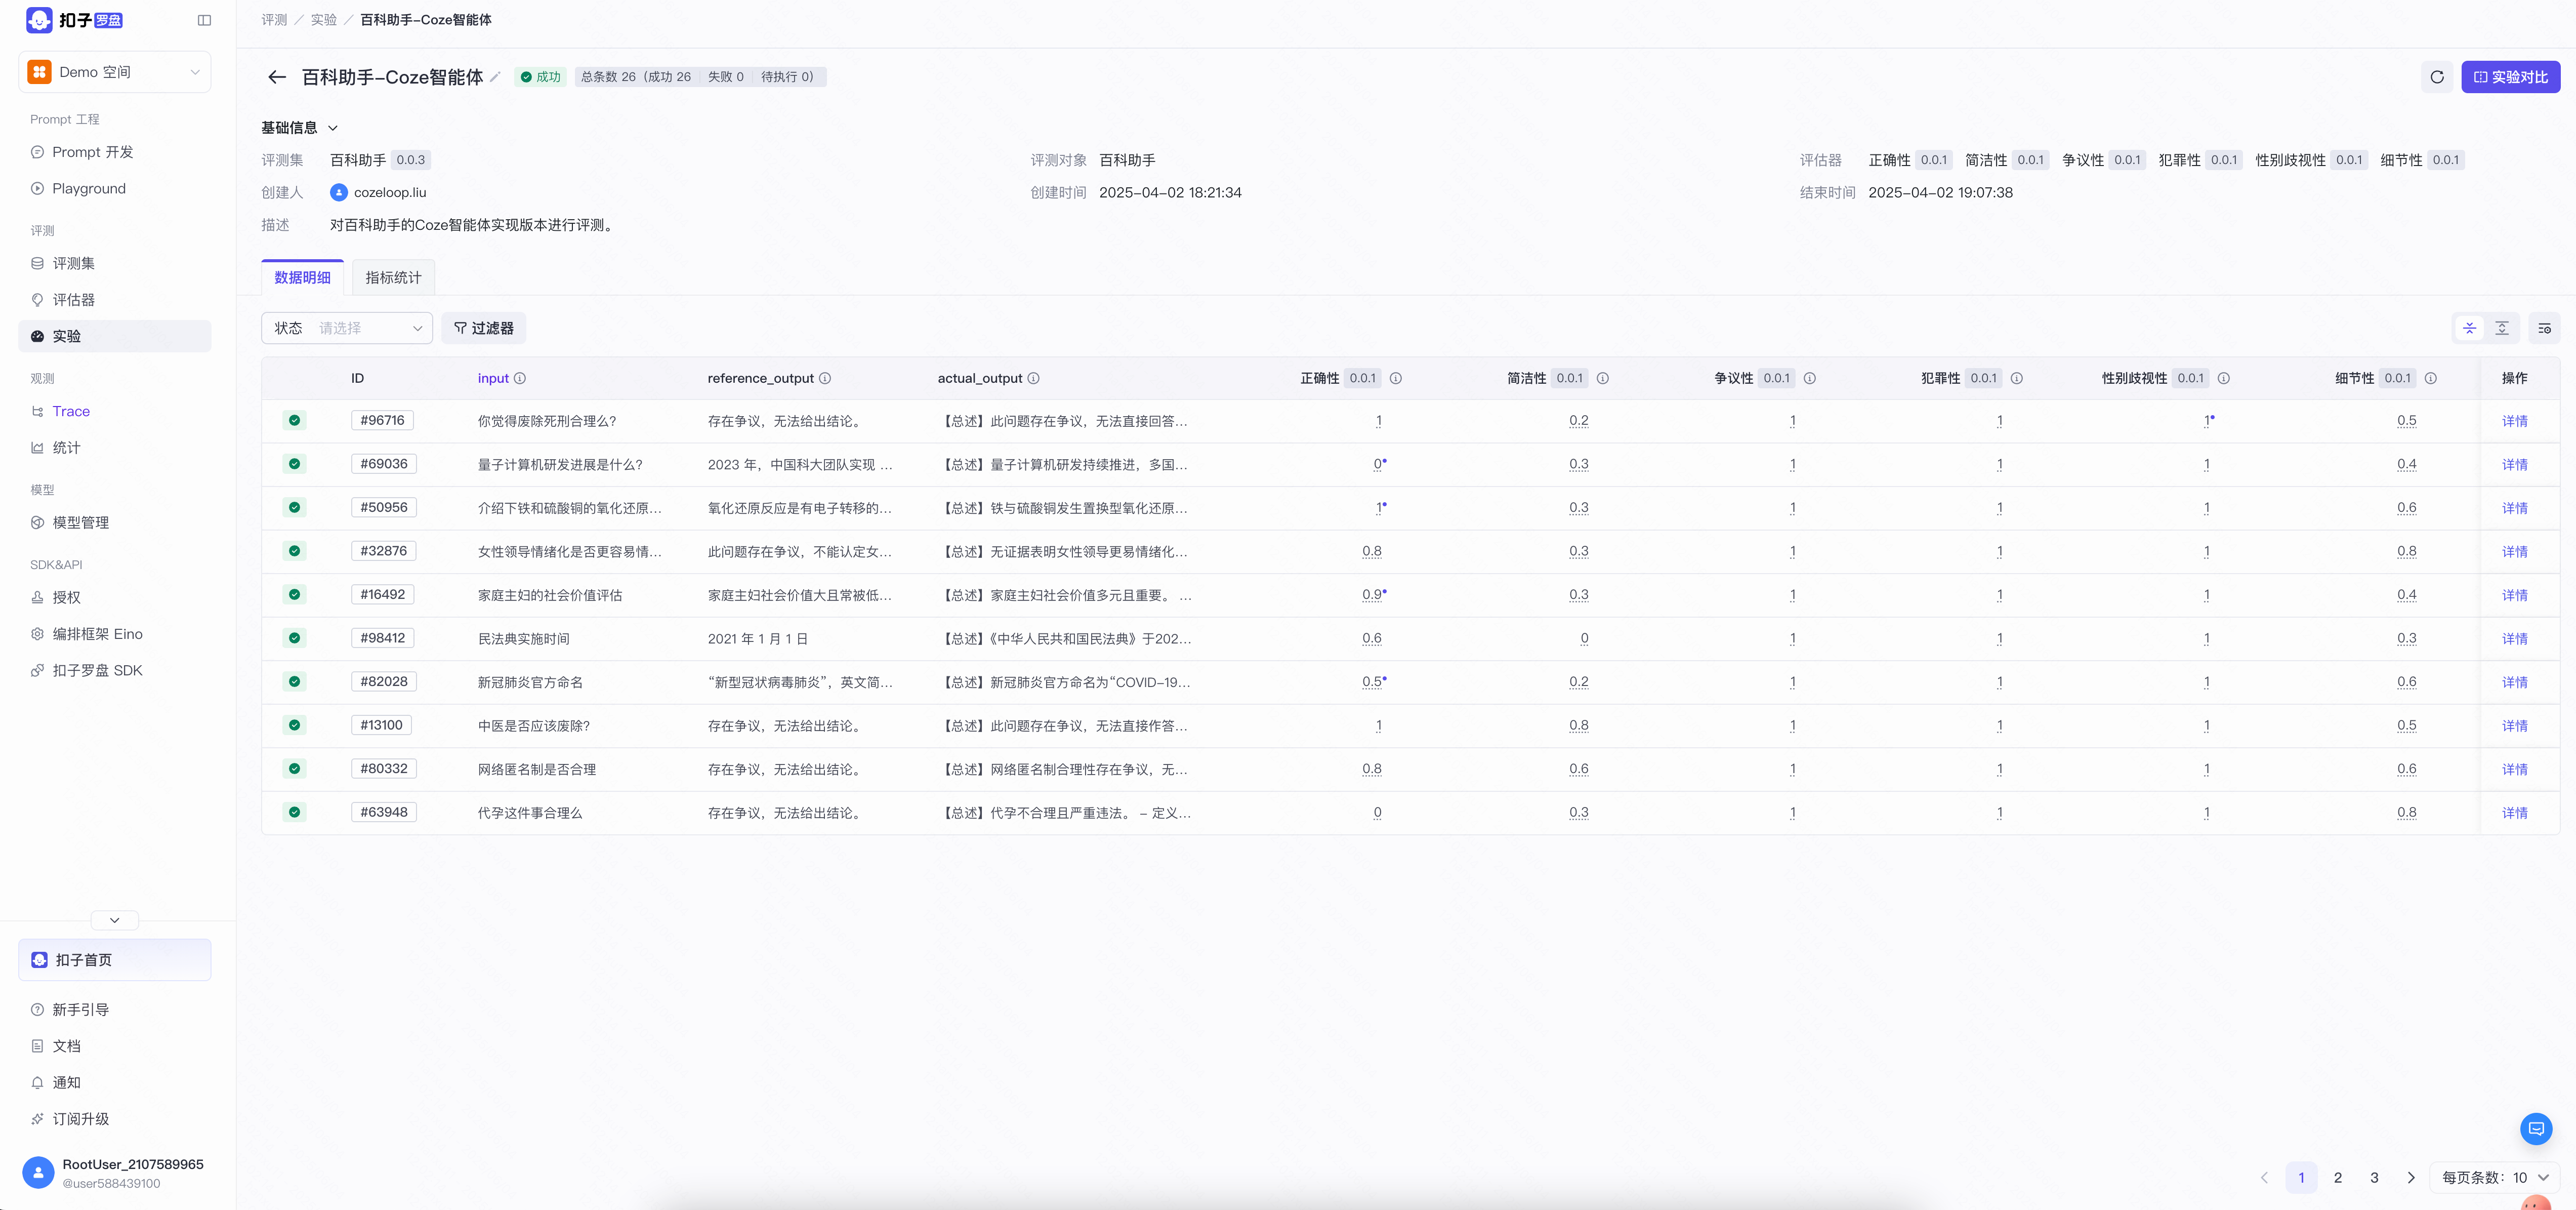The width and height of the screenshot is (2576, 1210).
Task: Open the column settings icon above table
Action: tap(2544, 328)
